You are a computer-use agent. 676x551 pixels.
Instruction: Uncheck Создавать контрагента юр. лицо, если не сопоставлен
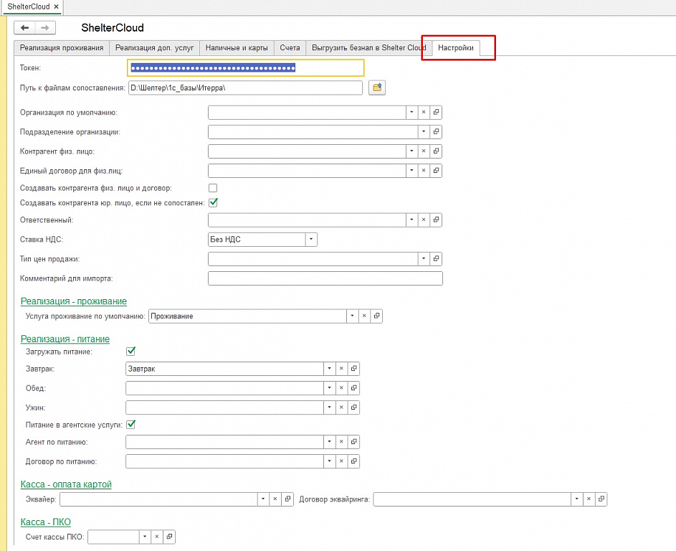coord(213,202)
